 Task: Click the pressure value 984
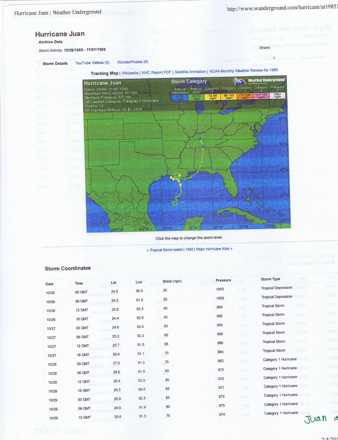(220, 352)
